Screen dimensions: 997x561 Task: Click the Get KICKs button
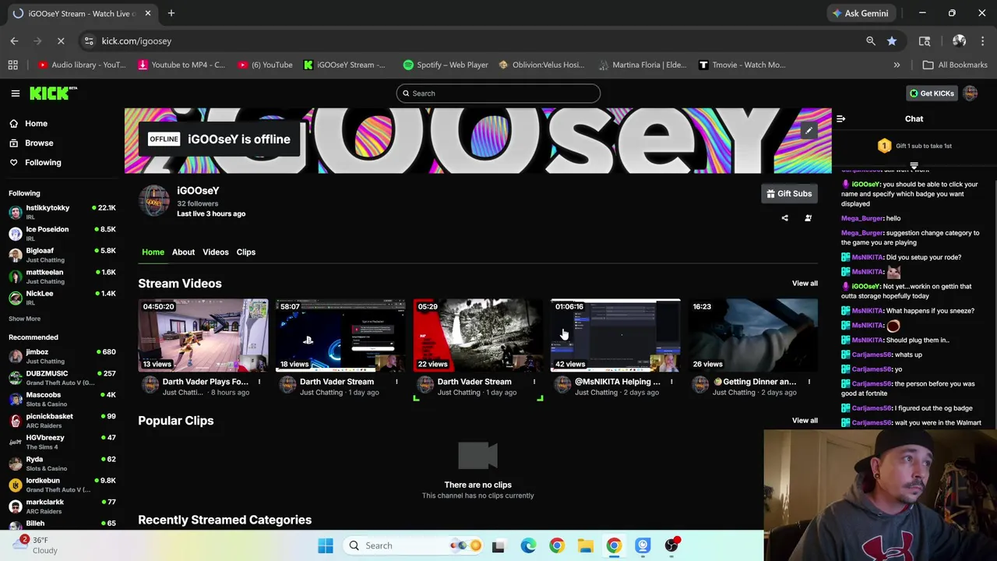(932, 93)
